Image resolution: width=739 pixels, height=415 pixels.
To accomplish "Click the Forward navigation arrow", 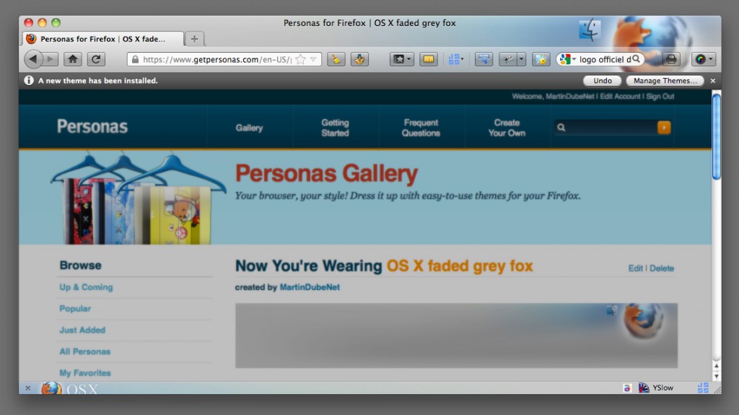I will 51,59.
